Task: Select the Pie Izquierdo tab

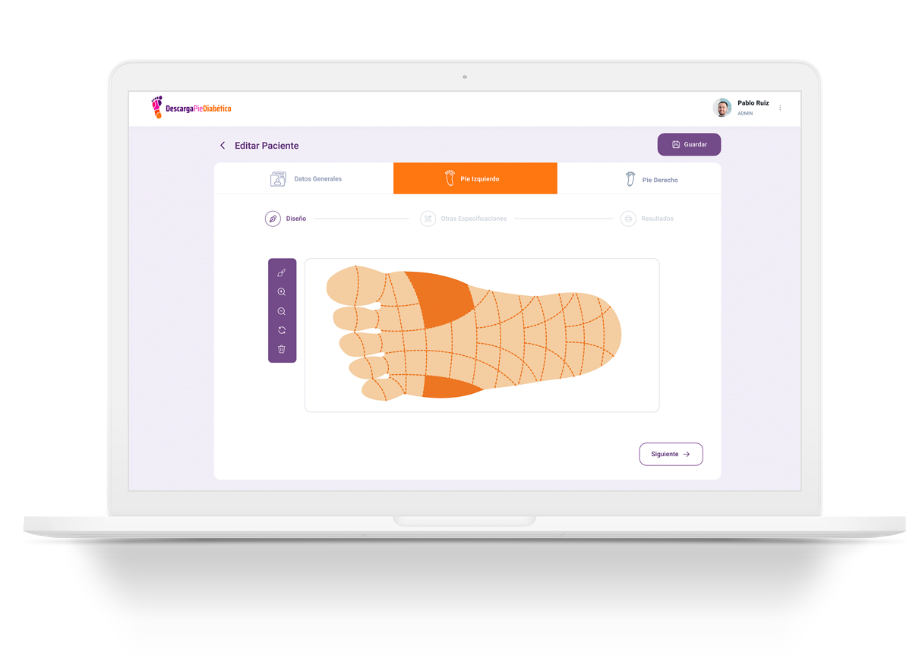Action: (x=475, y=178)
